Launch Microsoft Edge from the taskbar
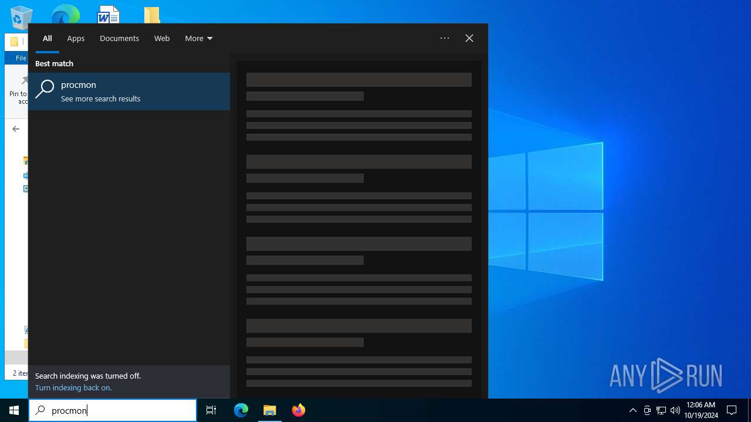 pos(241,410)
